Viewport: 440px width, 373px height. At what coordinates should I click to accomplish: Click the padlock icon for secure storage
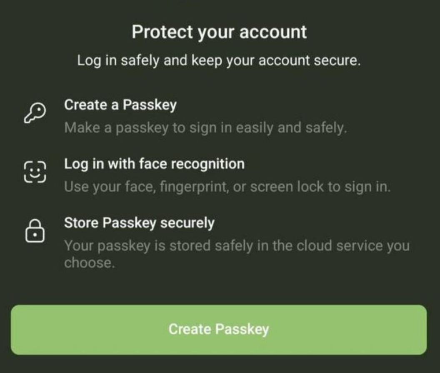pyautogui.click(x=35, y=231)
